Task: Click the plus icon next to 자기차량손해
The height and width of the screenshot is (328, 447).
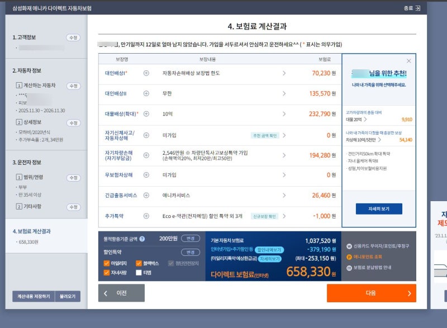Action: [146, 155]
